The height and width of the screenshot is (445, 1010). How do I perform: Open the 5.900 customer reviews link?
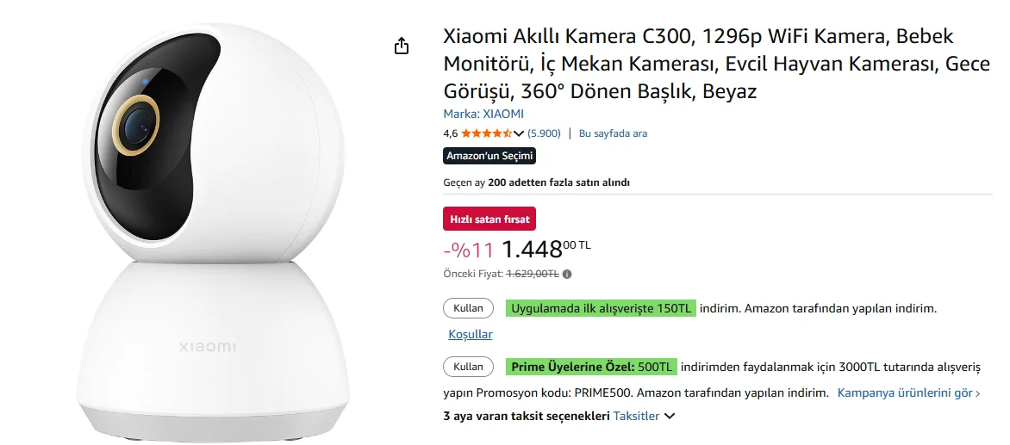[x=544, y=133]
